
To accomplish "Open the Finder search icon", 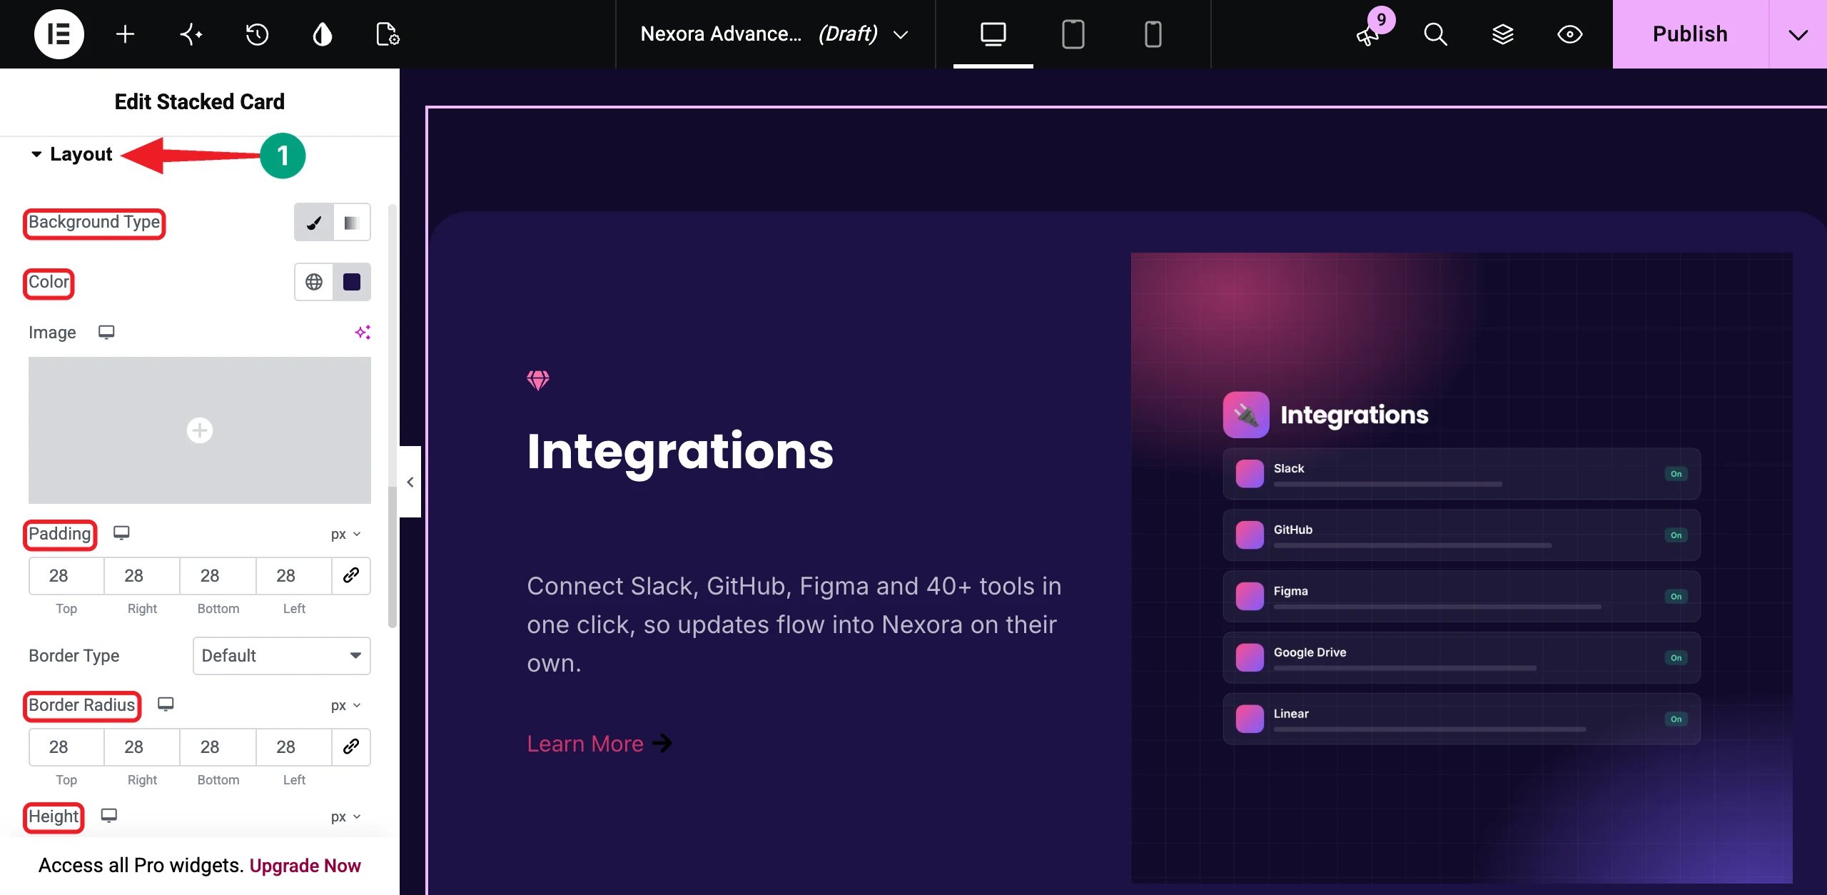I will [x=1435, y=34].
